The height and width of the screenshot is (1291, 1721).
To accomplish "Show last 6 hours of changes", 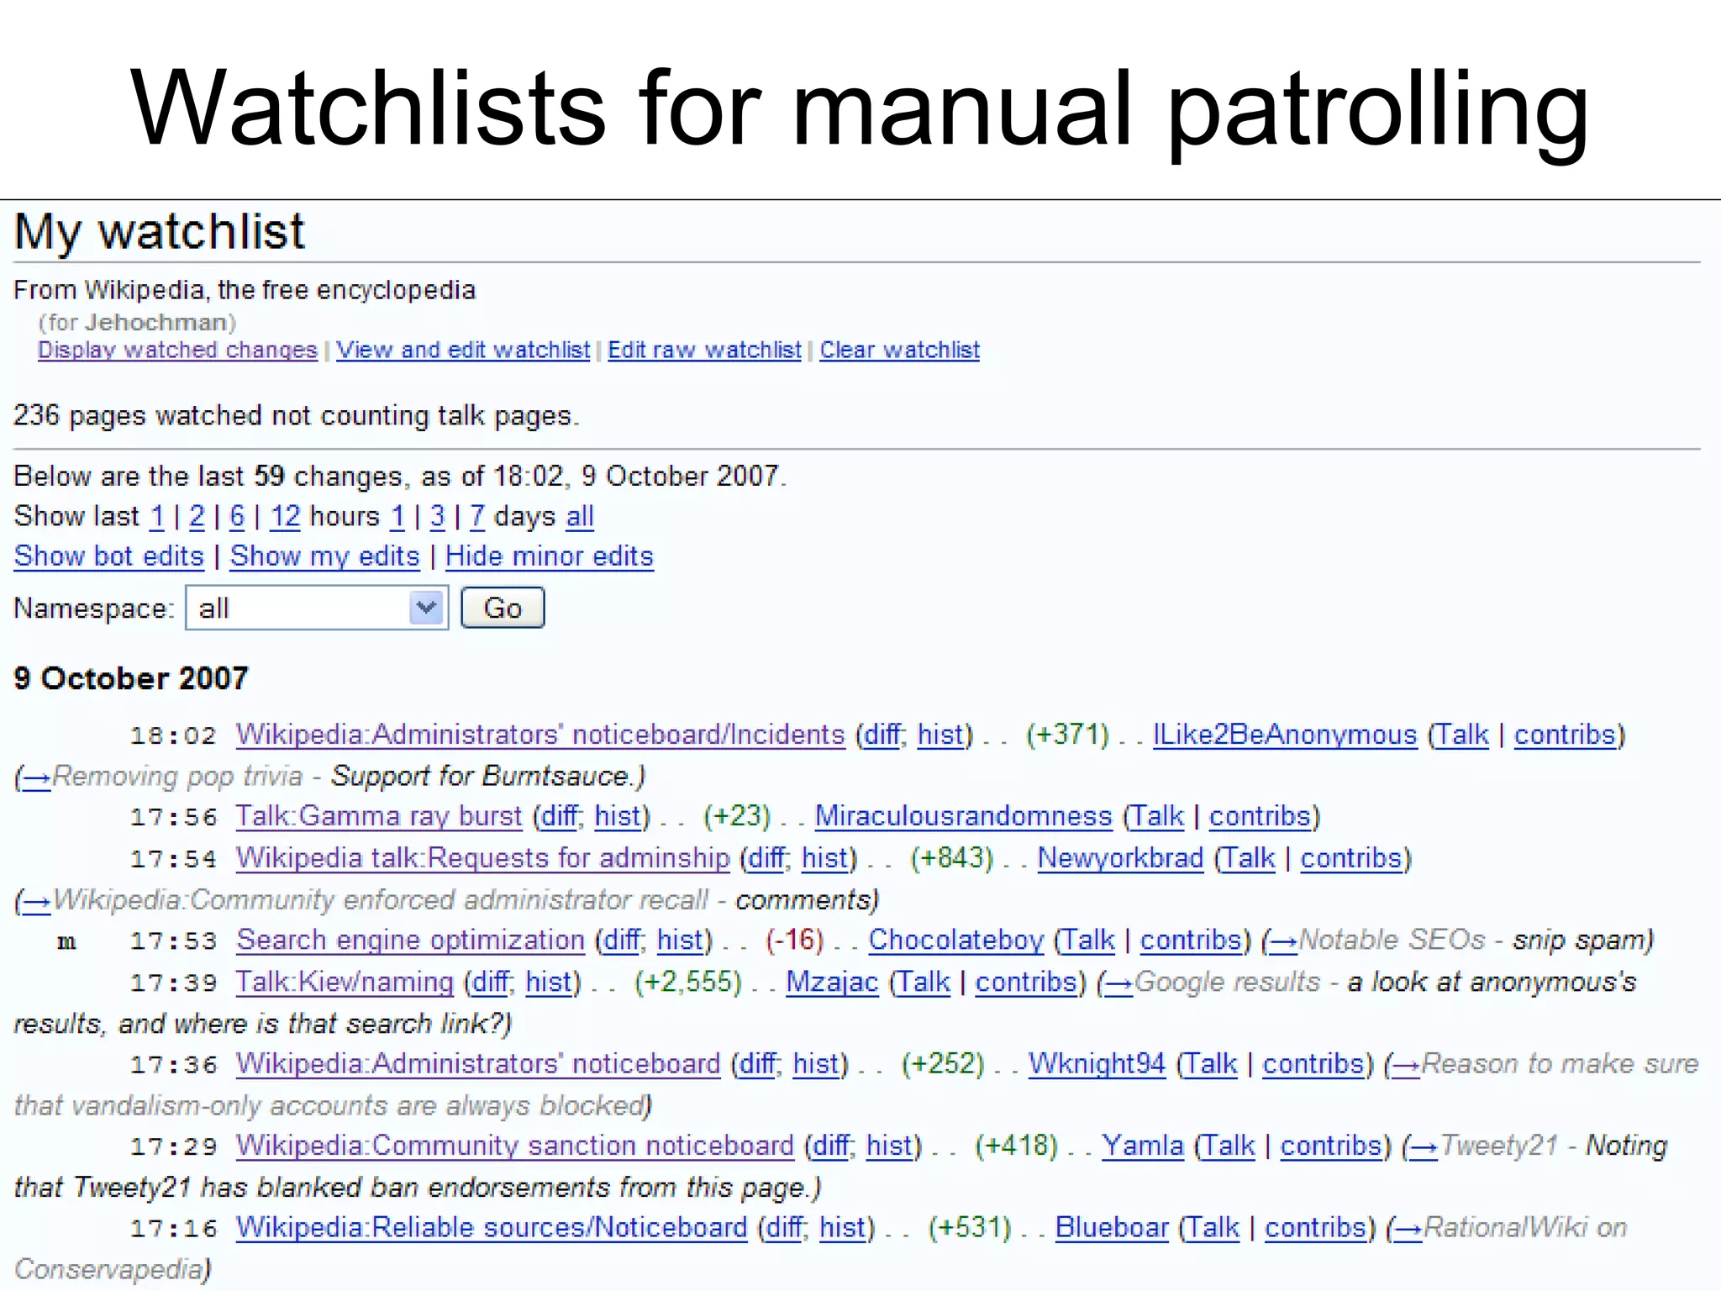I will tap(237, 516).
